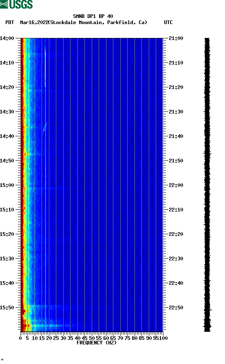Click the seismogram waveform trace strip
The height and width of the screenshot is (364, 225).
point(207,185)
